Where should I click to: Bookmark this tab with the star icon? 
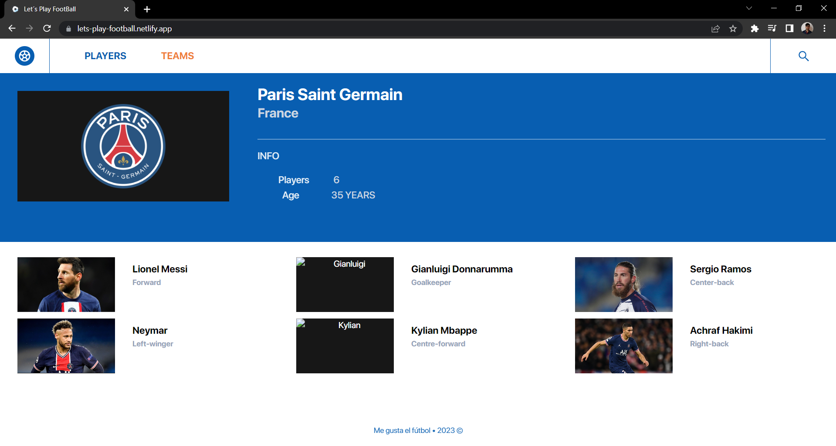733,29
